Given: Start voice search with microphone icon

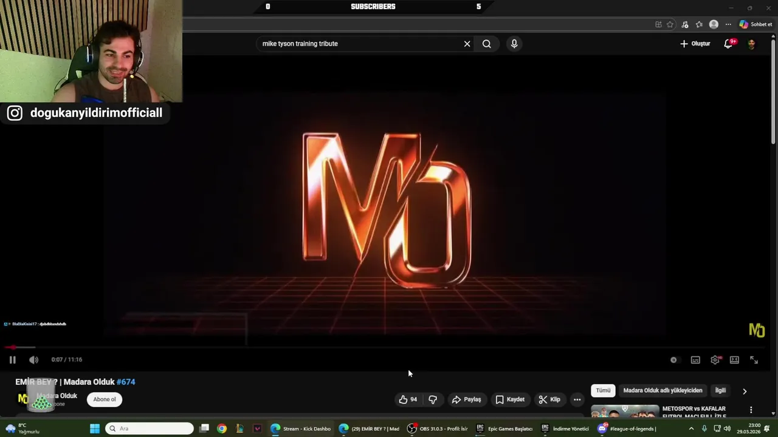Looking at the screenshot, I should (514, 44).
